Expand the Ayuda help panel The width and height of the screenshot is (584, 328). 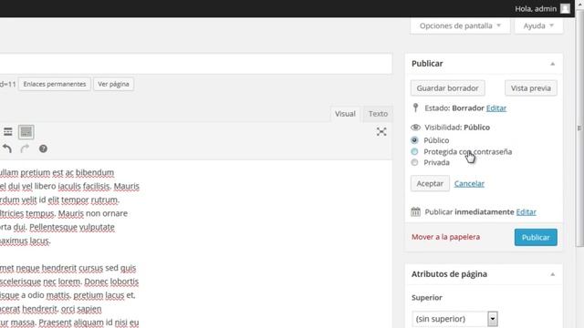(x=538, y=26)
